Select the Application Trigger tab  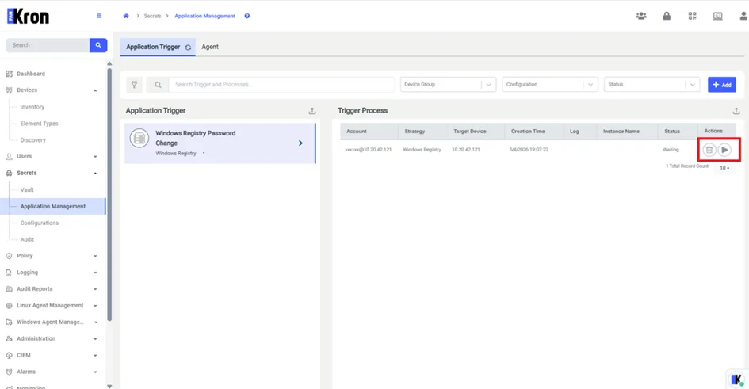coord(158,47)
